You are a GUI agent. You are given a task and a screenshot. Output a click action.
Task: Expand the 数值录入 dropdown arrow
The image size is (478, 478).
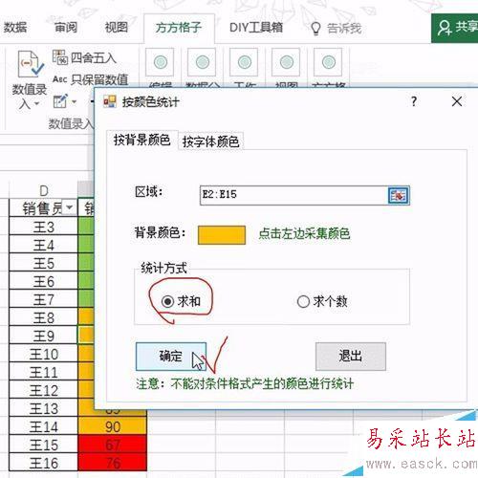(x=37, y=104)
